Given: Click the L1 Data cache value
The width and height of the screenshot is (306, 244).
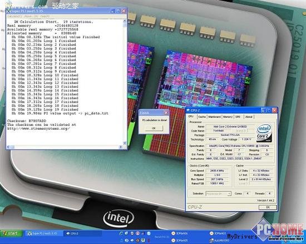Looking at the screenshot, I should pos(261,171).
